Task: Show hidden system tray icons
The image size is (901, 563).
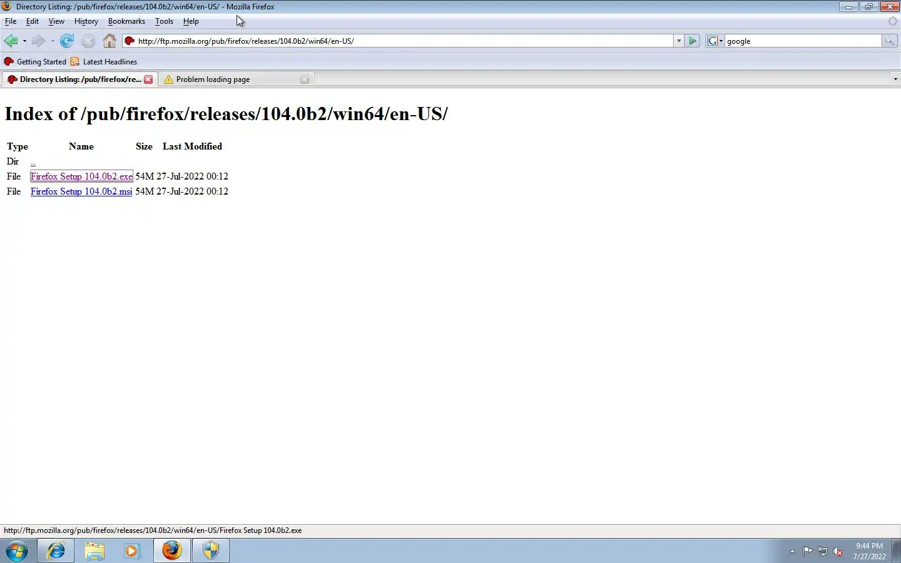Action: point(792,551)
